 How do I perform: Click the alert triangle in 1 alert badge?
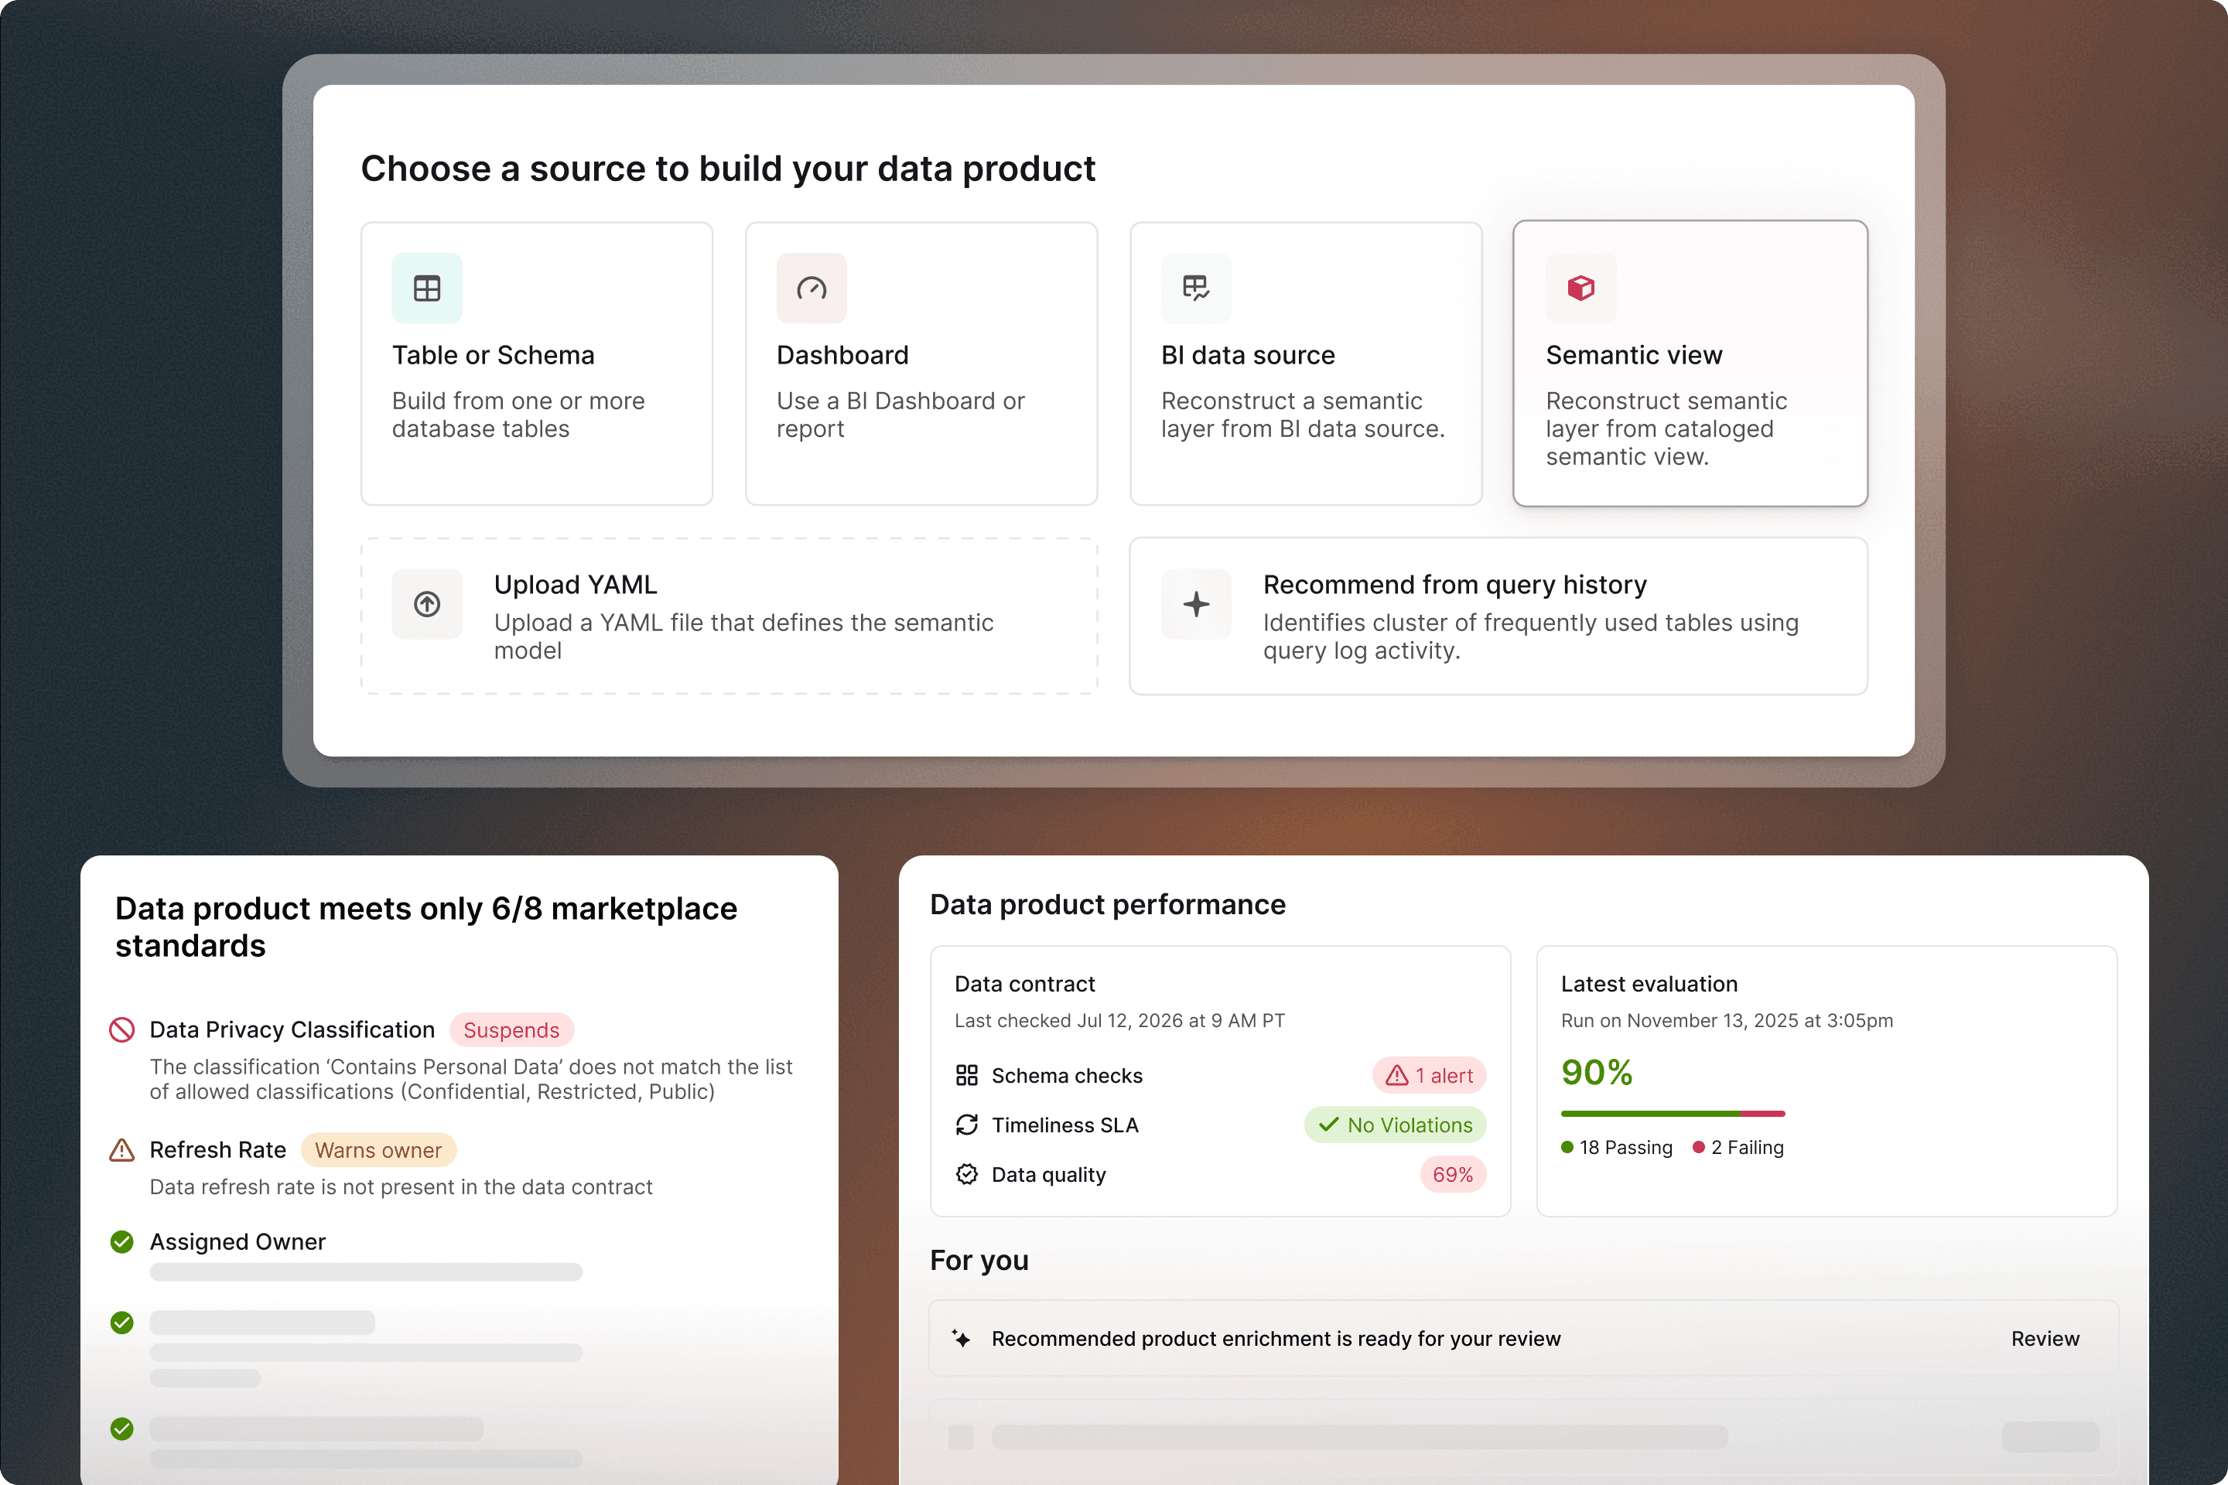tap(1397, 1075)
